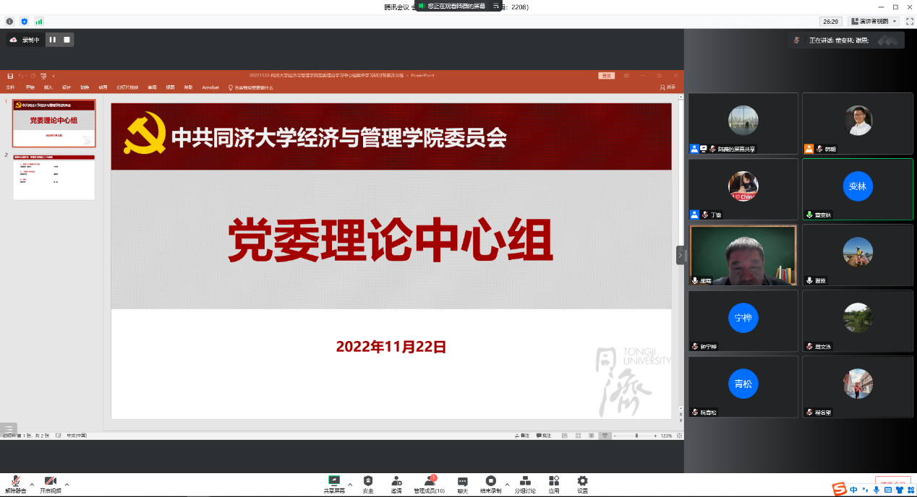Screen dimensions: 917x497
Task: Open the 演讲者视图 view layout dropdown
Action: coord(874,22)
